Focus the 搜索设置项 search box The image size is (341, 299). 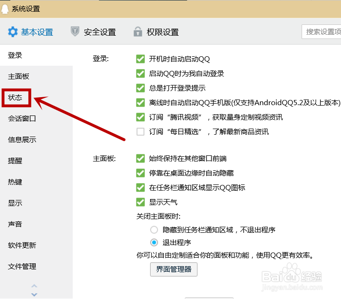pos(321,32)
